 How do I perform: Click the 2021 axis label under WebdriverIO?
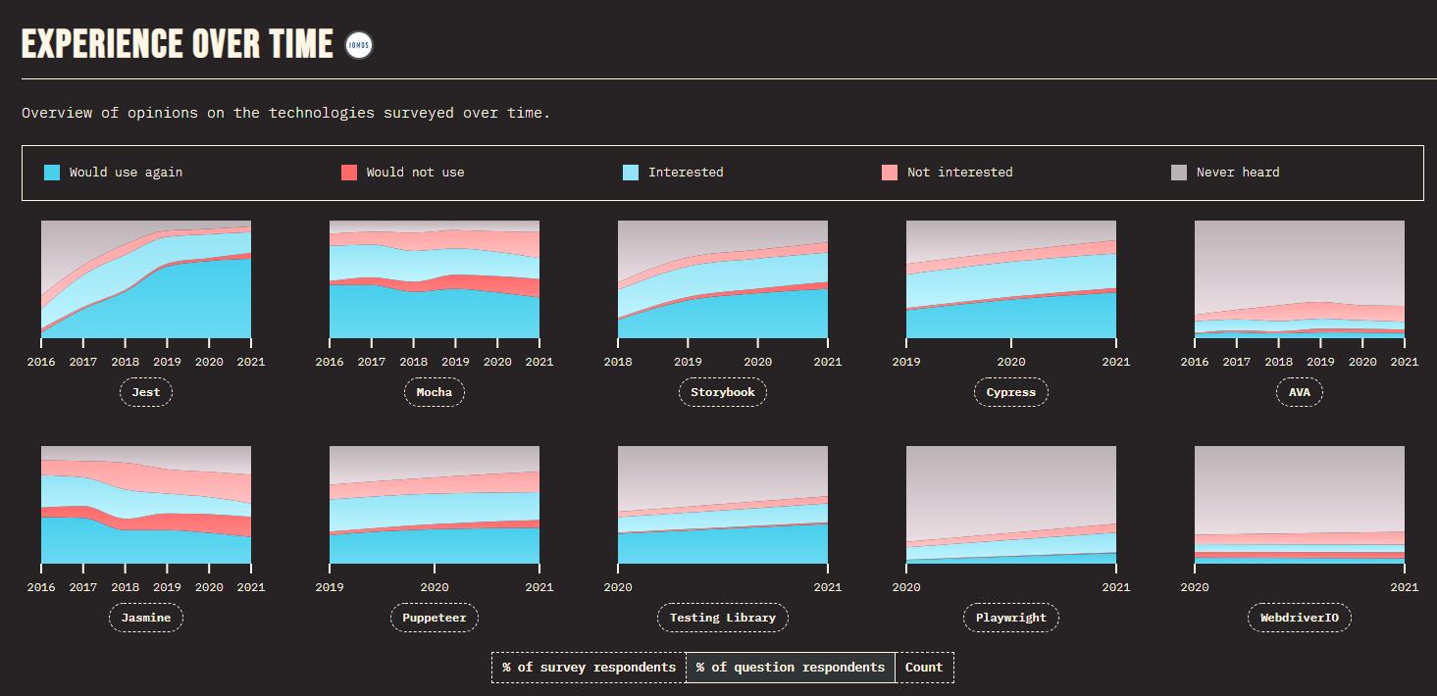tap(1405, 587)
